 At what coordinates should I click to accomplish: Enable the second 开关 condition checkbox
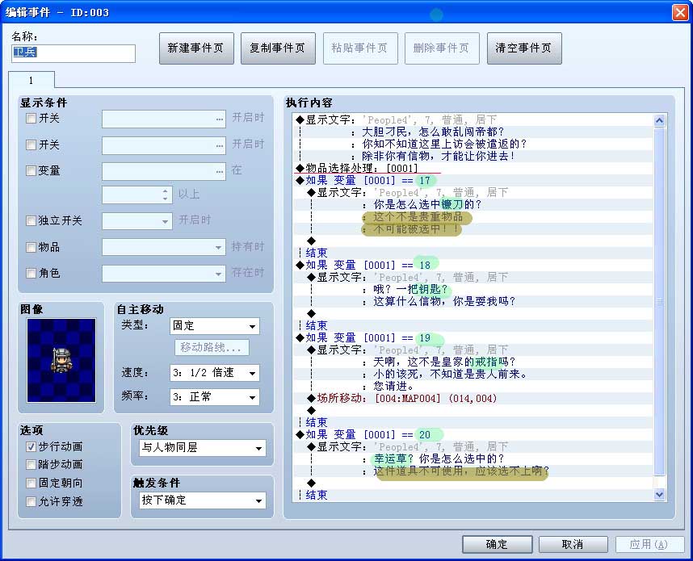pyautogui.click(x=31, y=144)
